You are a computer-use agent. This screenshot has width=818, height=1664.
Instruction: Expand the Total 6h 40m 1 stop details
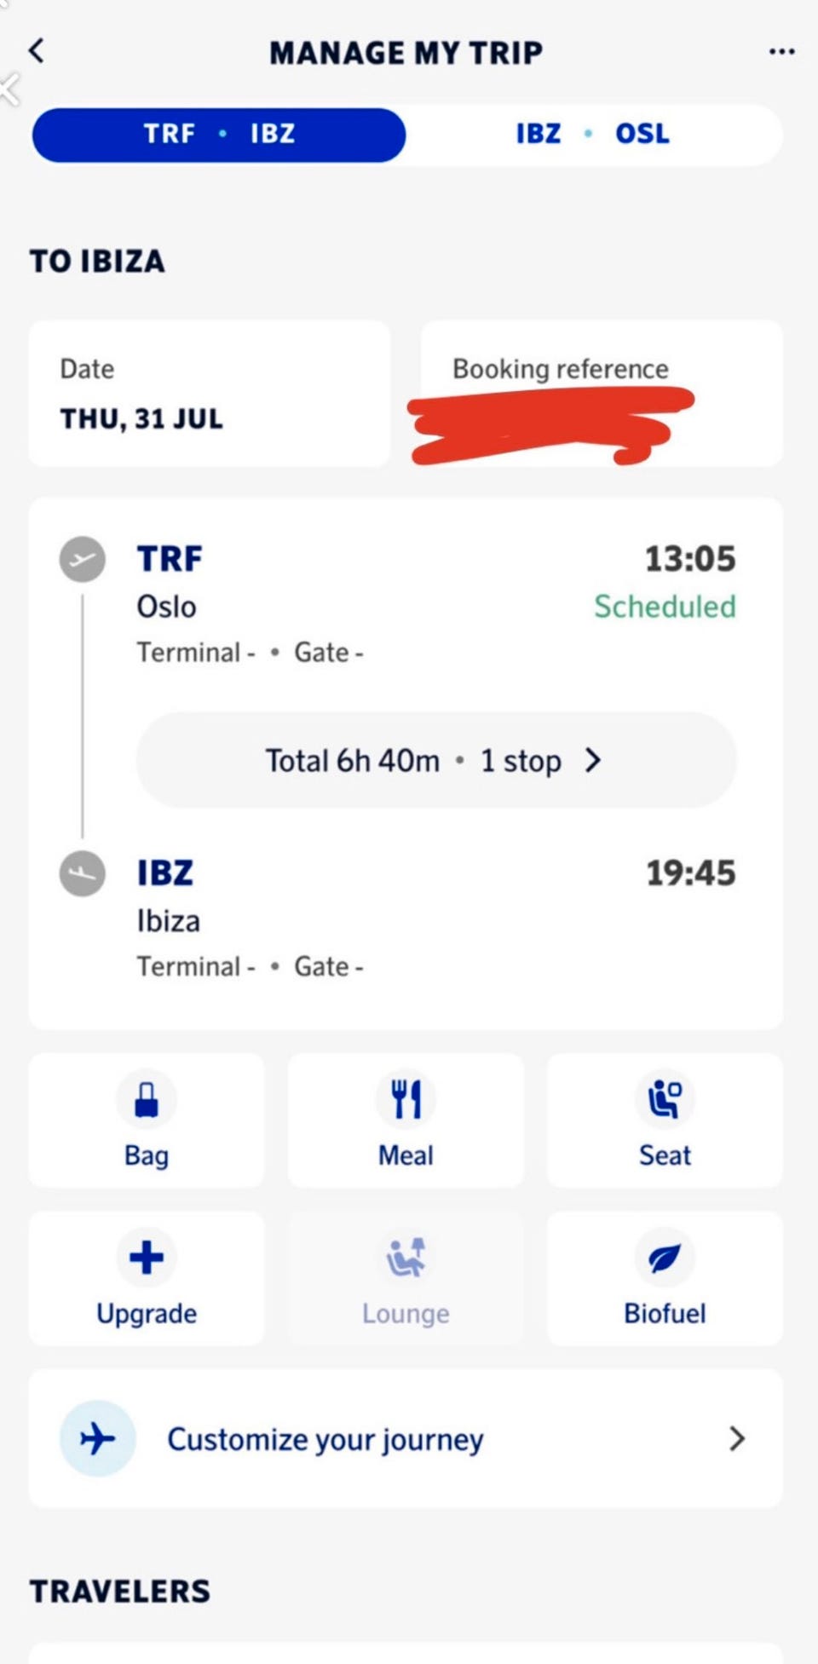(413, 760)
